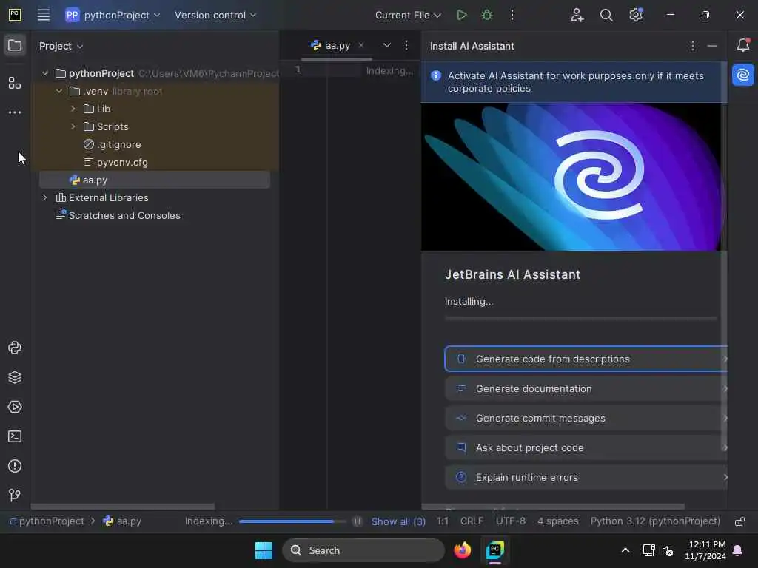Open IDE settings gear

coord(636,15)
